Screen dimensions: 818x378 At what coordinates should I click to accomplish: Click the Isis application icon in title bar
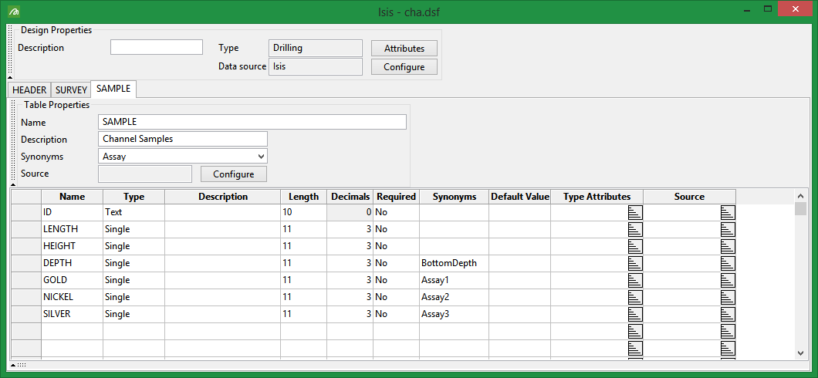(13, 12)
